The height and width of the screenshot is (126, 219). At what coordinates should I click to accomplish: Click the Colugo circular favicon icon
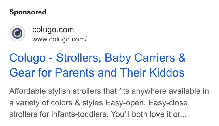point(17,33)
